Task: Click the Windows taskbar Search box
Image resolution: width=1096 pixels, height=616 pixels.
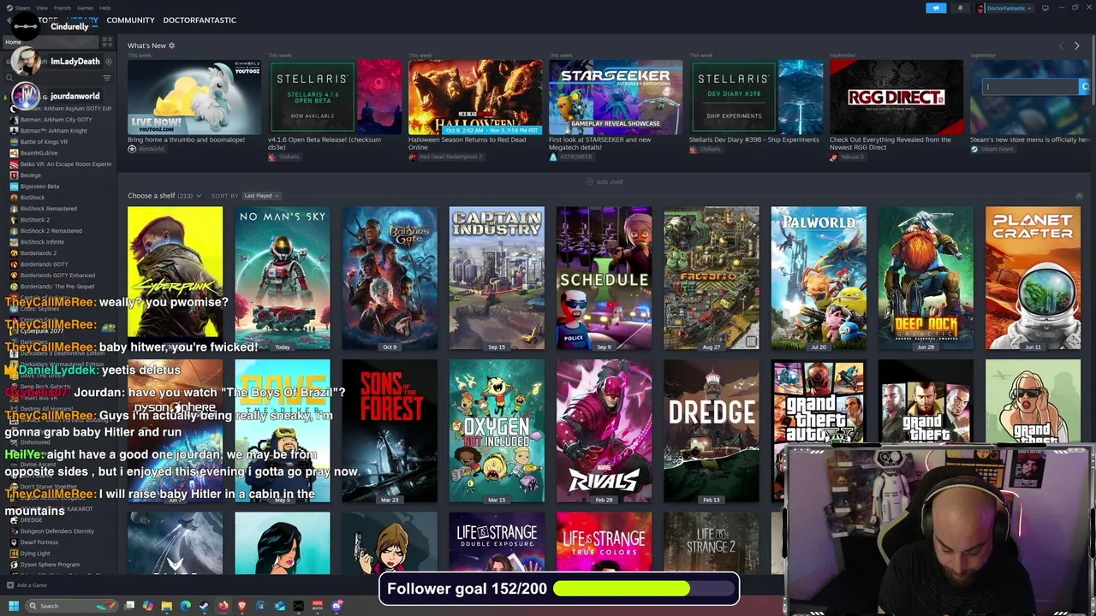Action: pos(70,606)
